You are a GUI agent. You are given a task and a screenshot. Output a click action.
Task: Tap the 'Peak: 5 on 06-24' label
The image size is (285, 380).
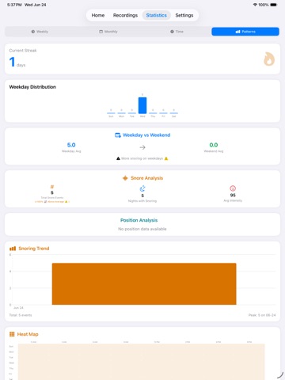click(x=262, y=315)
